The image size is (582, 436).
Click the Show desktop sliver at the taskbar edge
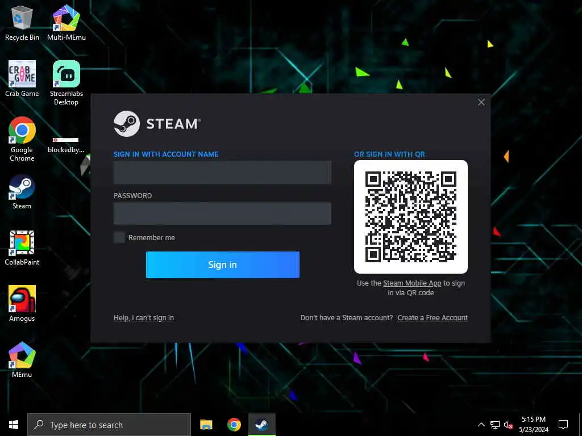[x=580, y=425]
